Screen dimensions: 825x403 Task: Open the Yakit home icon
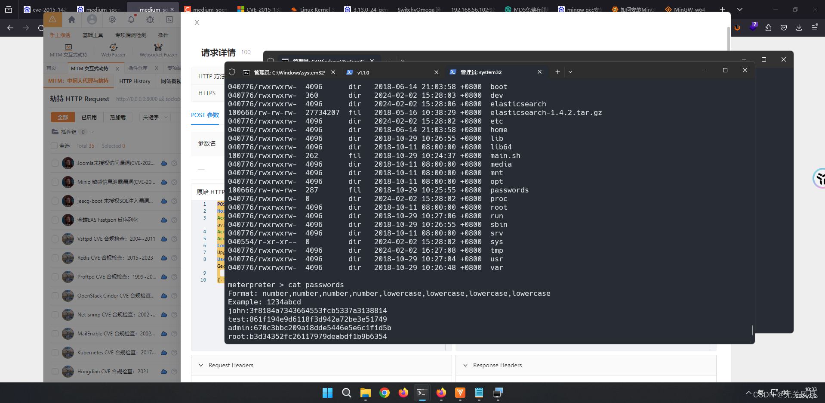pos(72,19)
